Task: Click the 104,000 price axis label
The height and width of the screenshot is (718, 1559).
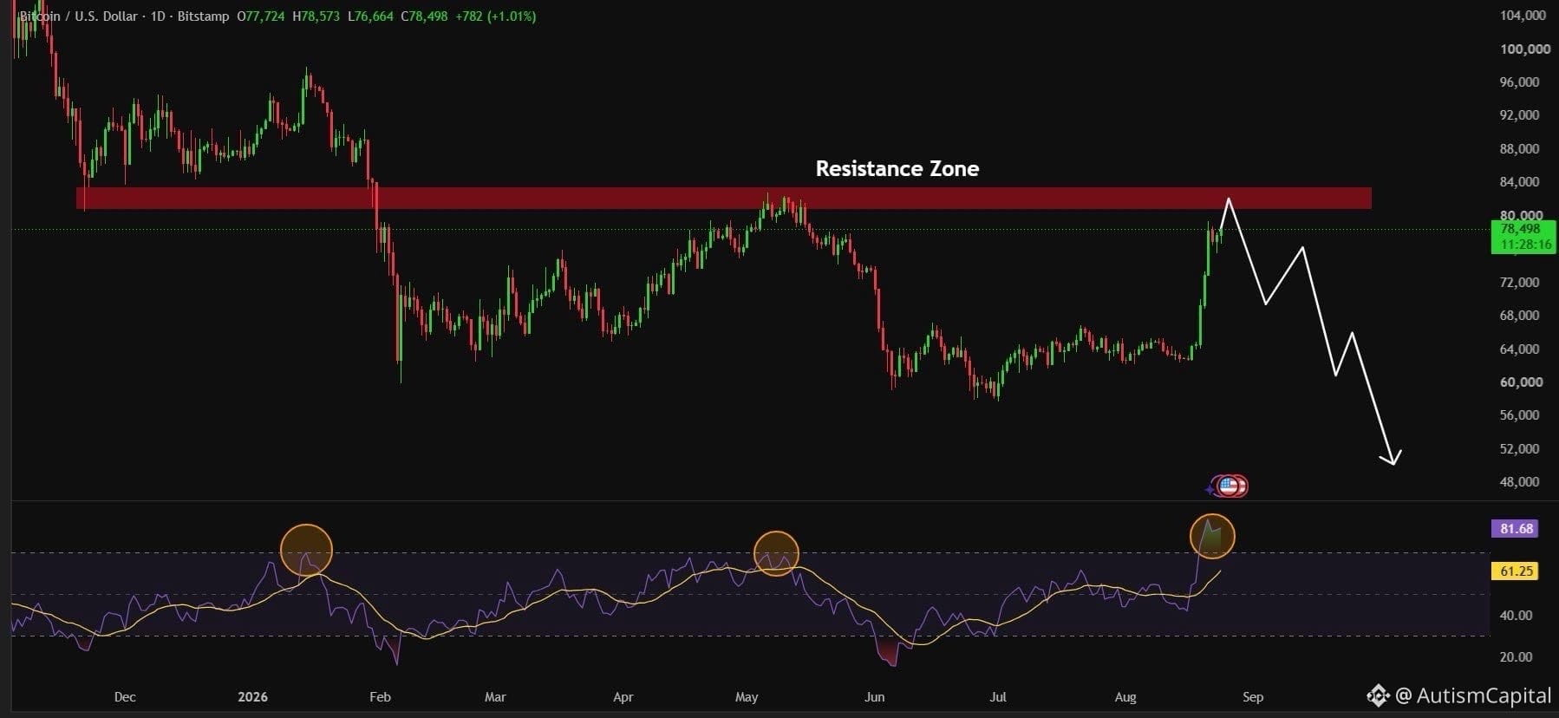Action: (1523, 16)
